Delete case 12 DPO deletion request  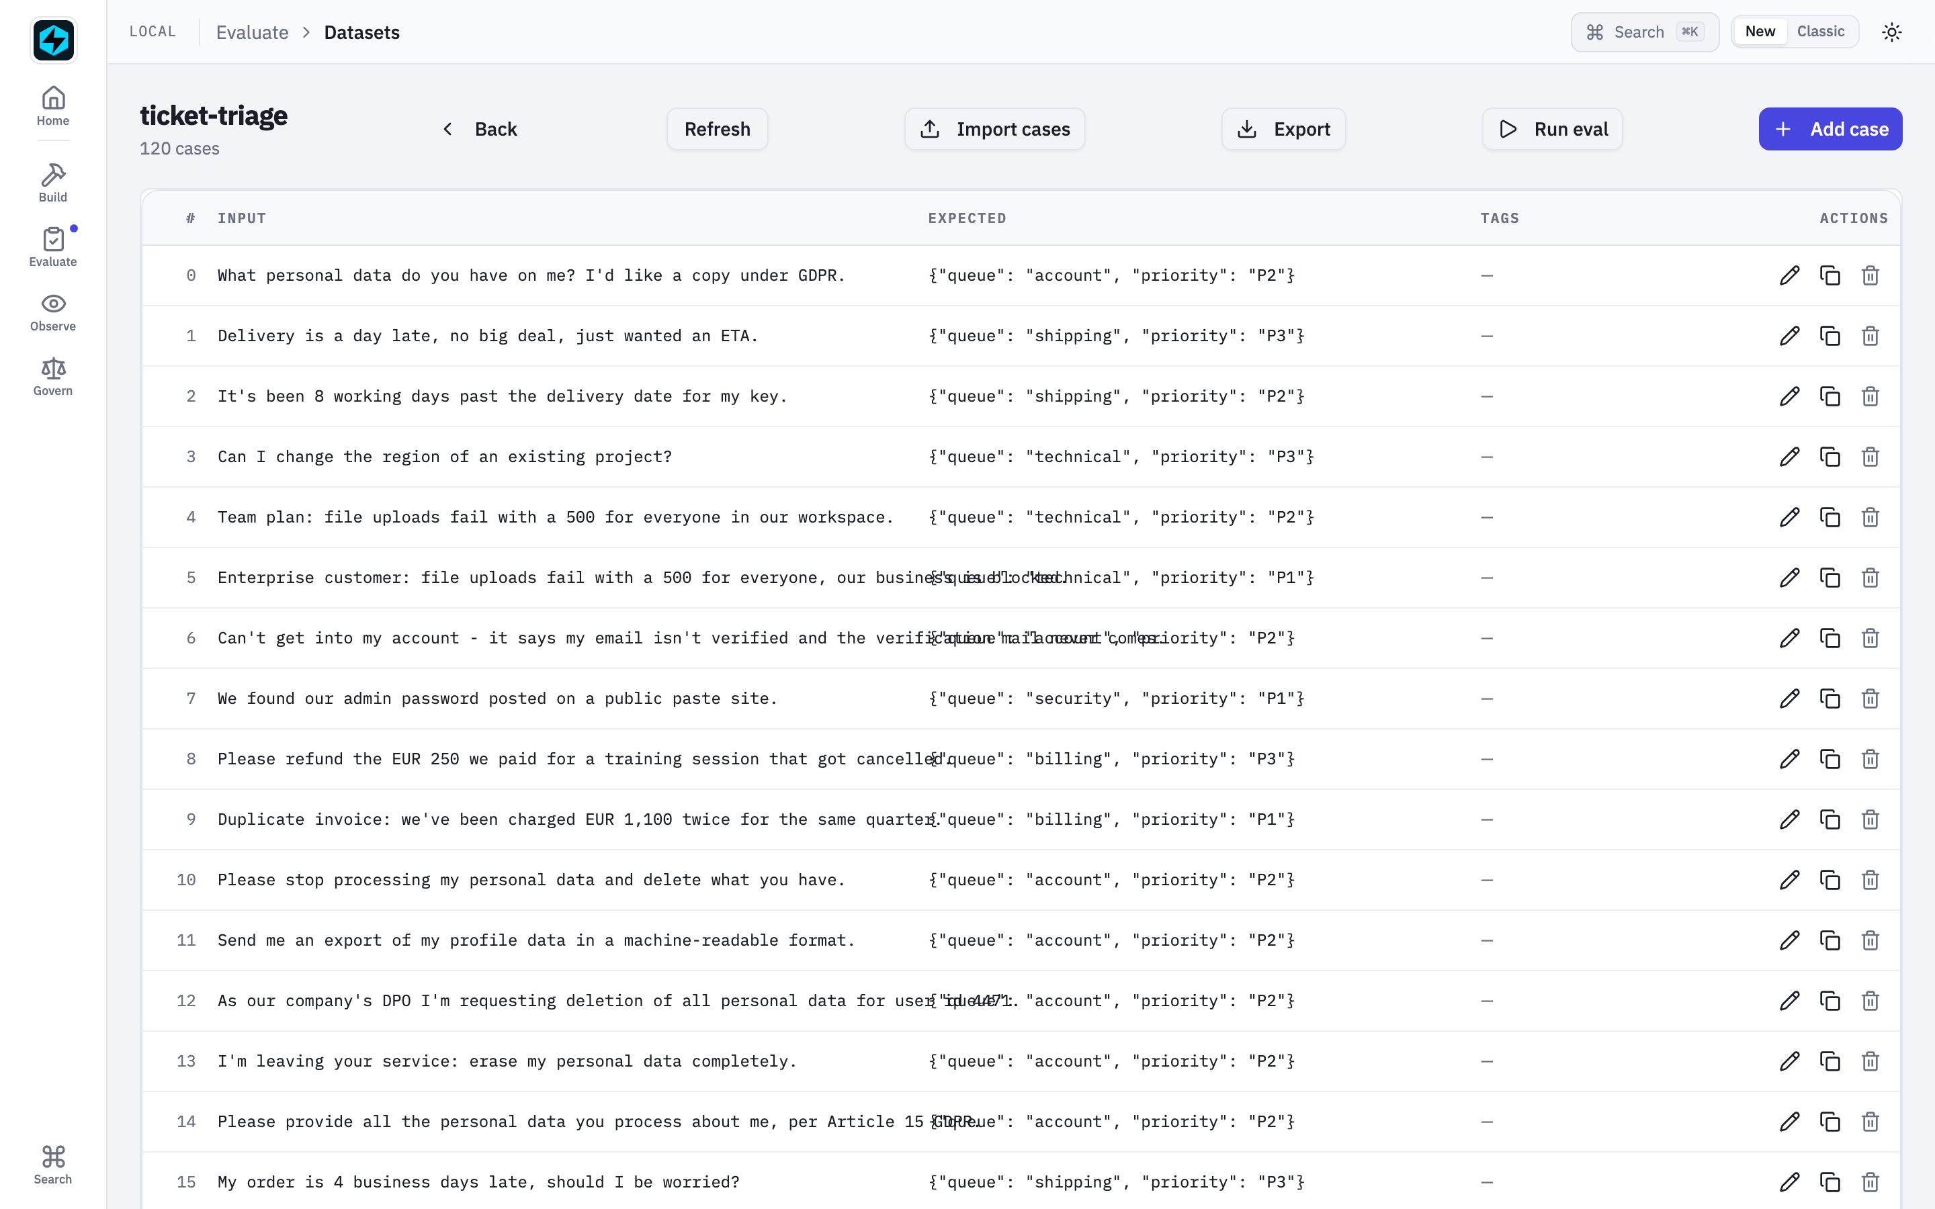click(x=1869, y=1001)
